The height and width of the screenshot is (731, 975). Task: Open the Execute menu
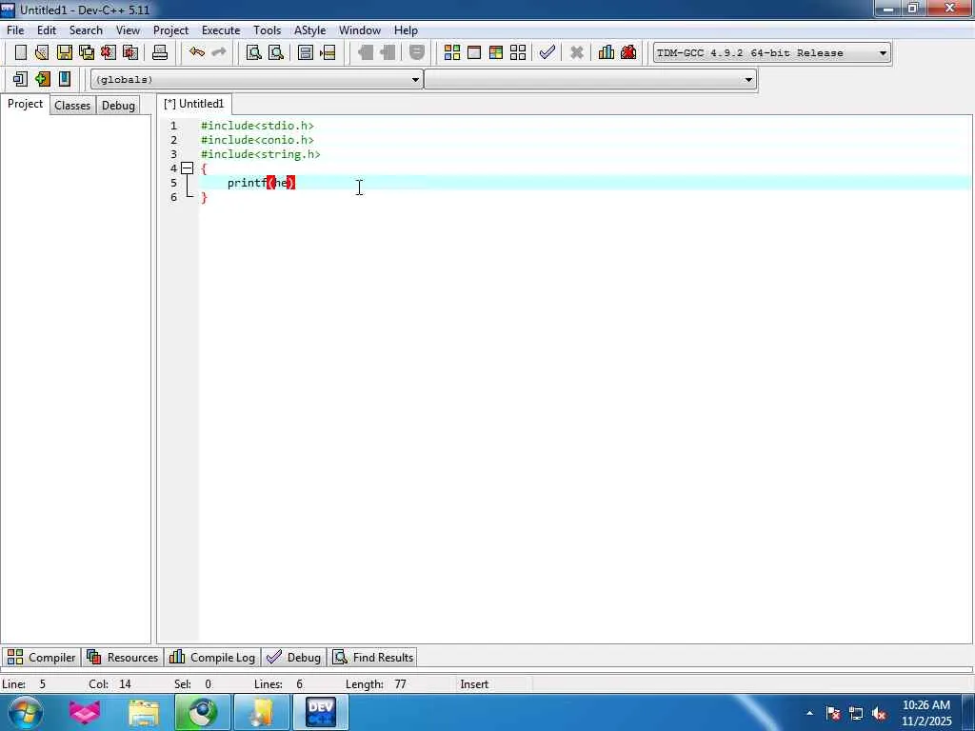click(x=221, y=30)
